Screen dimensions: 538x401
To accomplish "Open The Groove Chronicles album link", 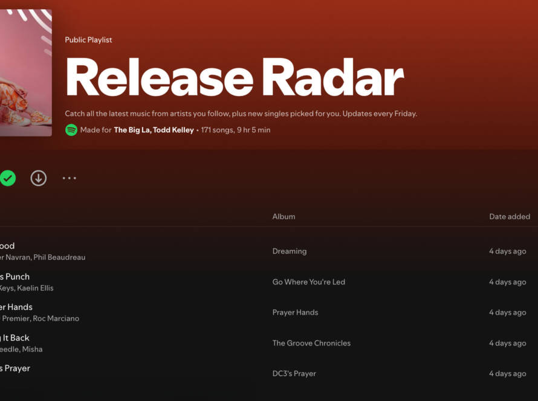I will [311, 343].
